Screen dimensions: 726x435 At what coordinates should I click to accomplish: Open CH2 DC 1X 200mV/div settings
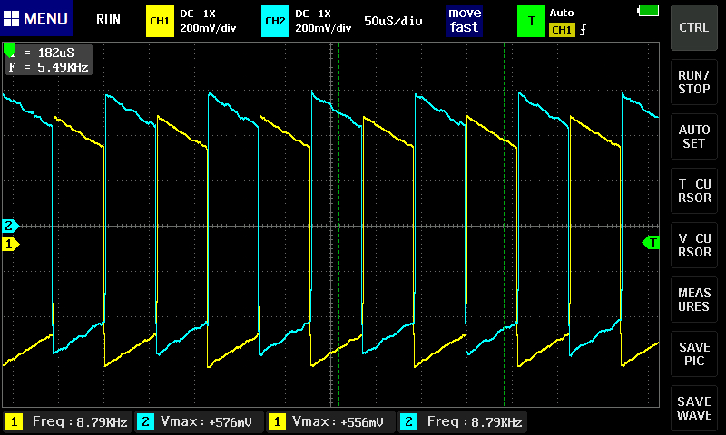(x=322, y=20)
